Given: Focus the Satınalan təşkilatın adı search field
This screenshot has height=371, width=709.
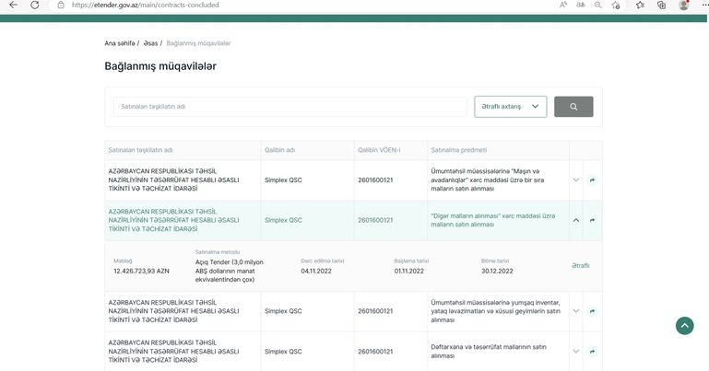Looking at the screenshot, I should [x=290, y=107].
